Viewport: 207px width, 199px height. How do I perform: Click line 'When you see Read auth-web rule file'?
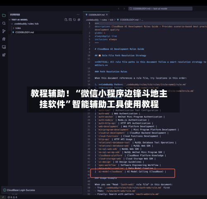[133, 185]
